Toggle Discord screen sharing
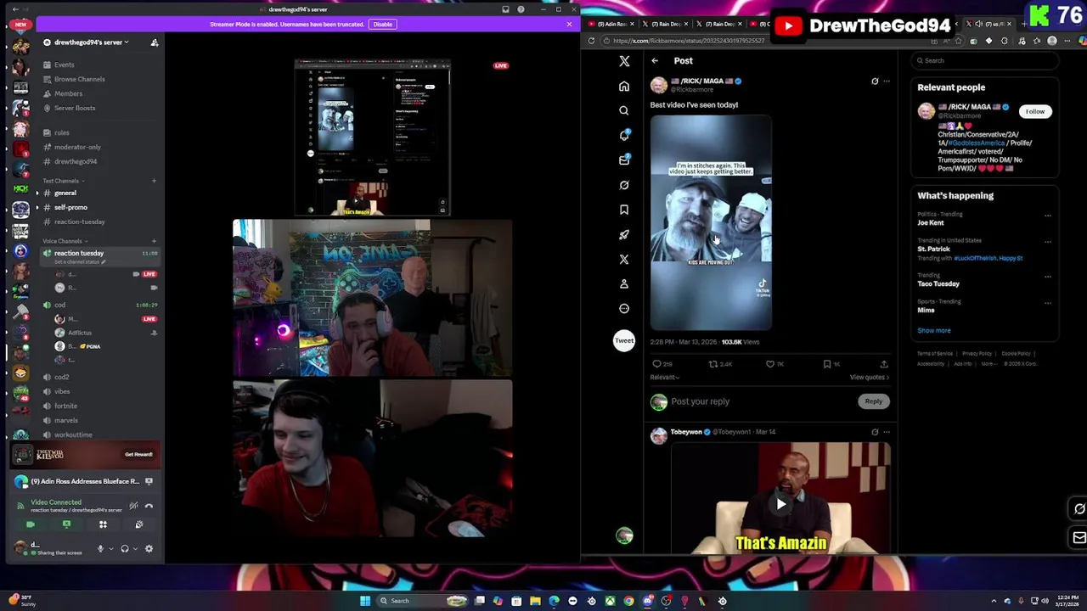 coord(66,524)
